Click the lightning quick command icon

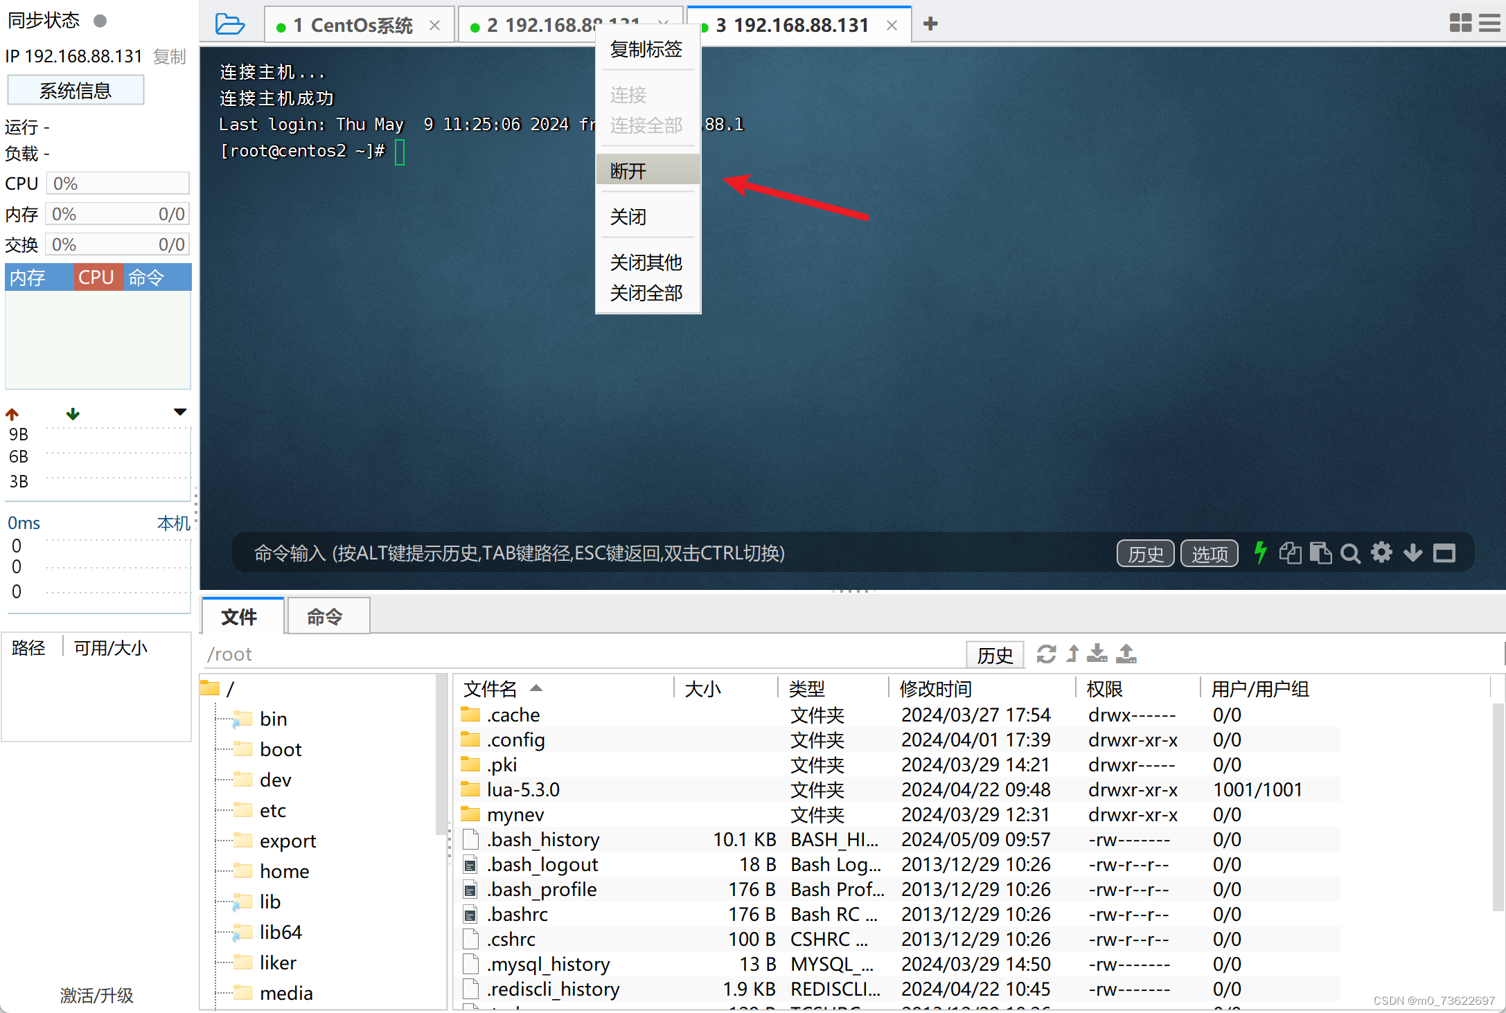pos(1260,553)
